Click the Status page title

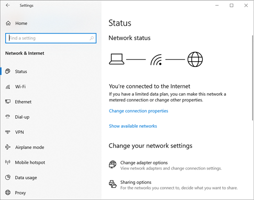[x=120, y=23]
